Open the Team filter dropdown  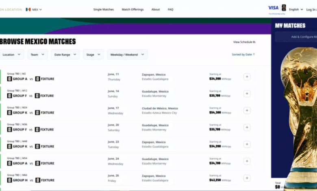click(37, 54)
